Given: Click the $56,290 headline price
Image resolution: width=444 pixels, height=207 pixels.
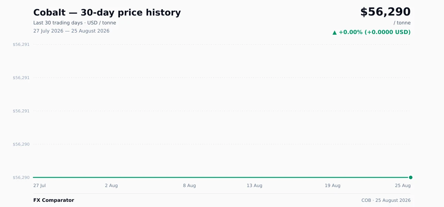Looking at the screenshot, I should (385, 12).
